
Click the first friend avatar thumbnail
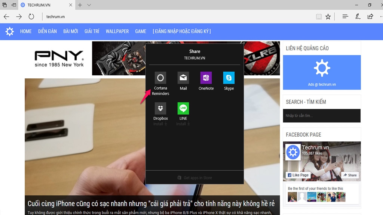coord(292,197)
